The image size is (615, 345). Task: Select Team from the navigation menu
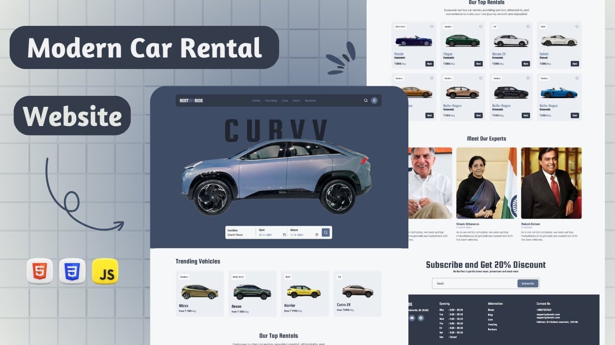point(296,101)
